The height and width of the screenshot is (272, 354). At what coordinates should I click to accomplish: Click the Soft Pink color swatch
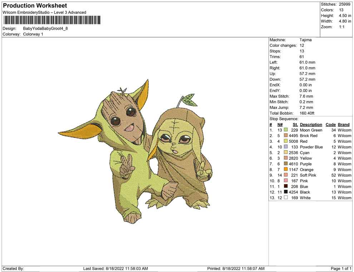[x=286, y=175]
